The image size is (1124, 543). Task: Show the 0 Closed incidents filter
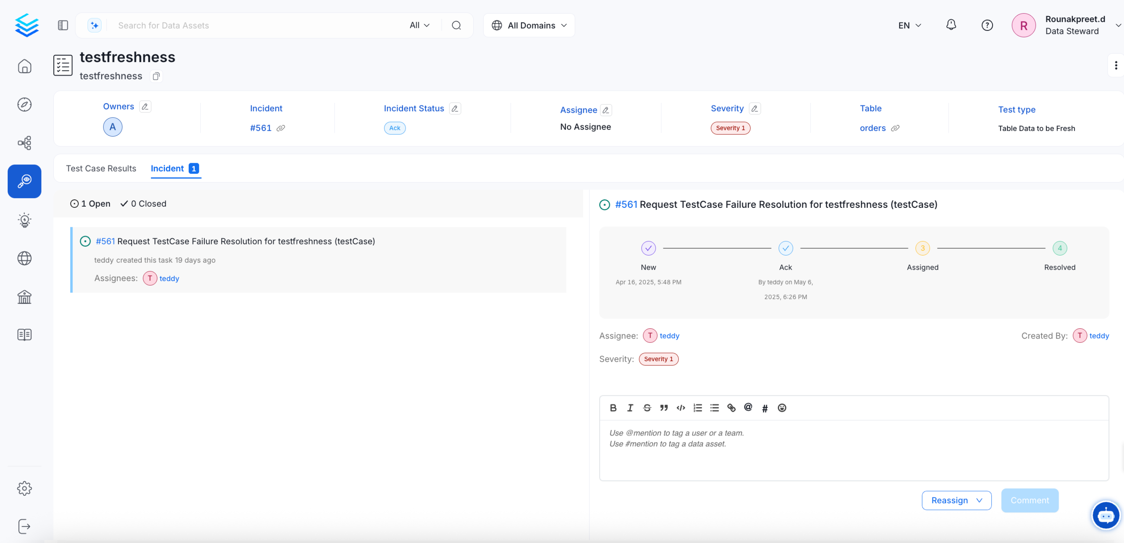143,204
